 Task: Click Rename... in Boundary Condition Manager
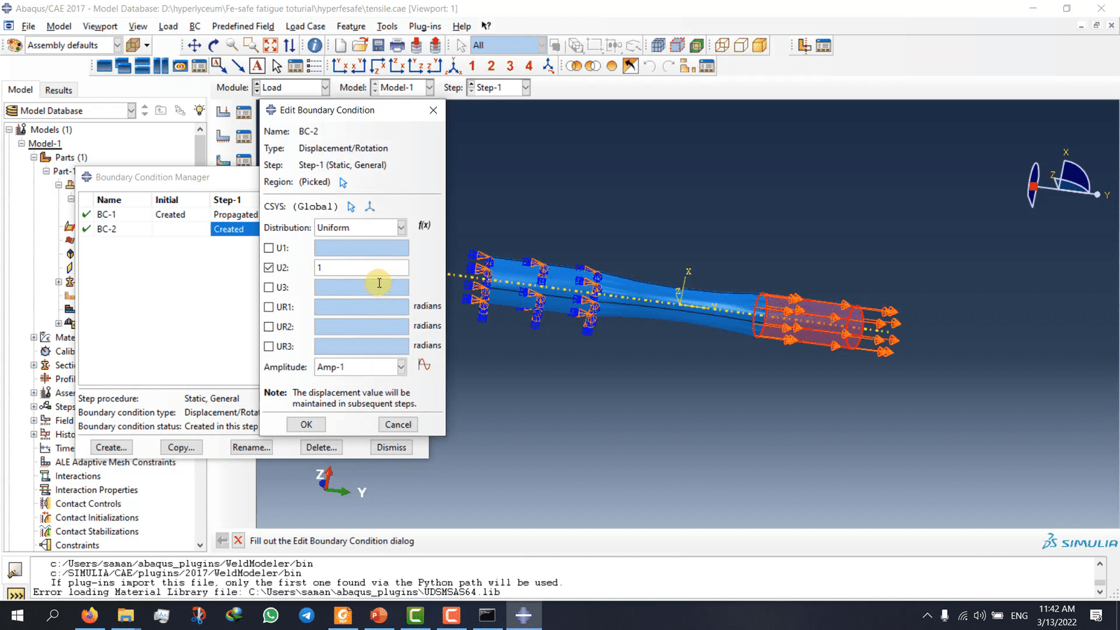pos(251,447)
